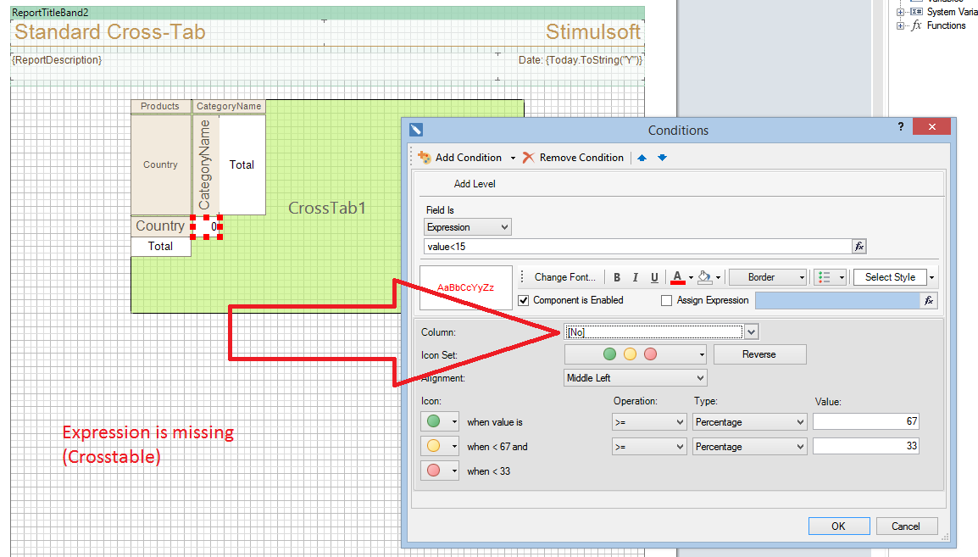This screenshot has height=557, width=978.
Task: Click the System Variables tree icon
Action: click(916, 12)
